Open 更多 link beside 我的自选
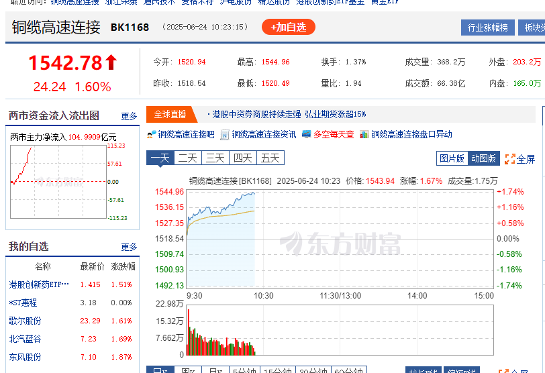 tap(129, 248)
